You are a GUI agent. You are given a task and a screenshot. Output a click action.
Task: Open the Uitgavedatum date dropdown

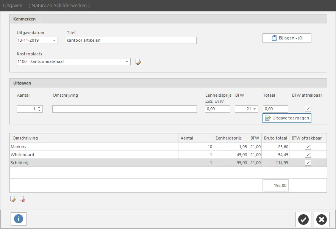(54, 40)
